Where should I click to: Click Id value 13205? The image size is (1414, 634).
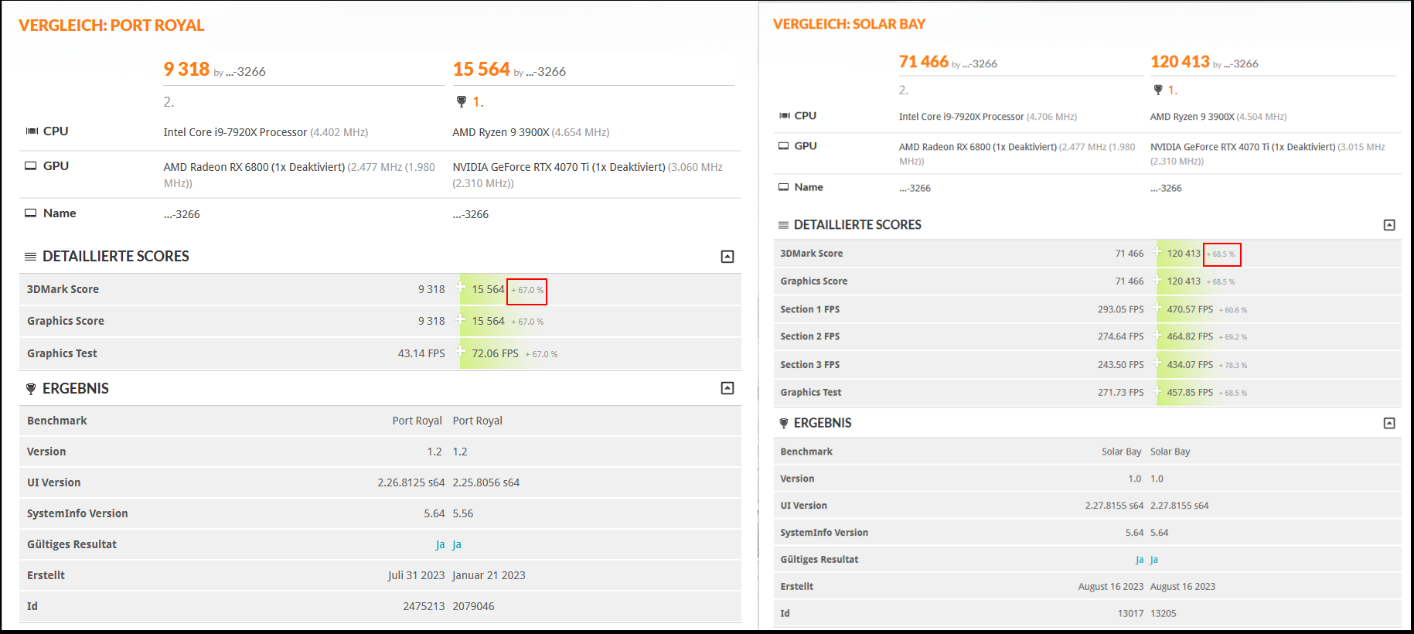pyautogui.click(x=1163, y=614)
